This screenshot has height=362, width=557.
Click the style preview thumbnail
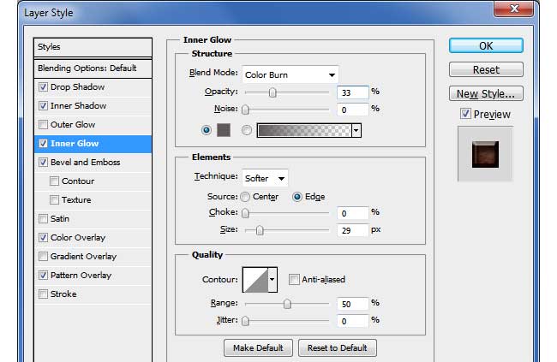tap(485, 154)
